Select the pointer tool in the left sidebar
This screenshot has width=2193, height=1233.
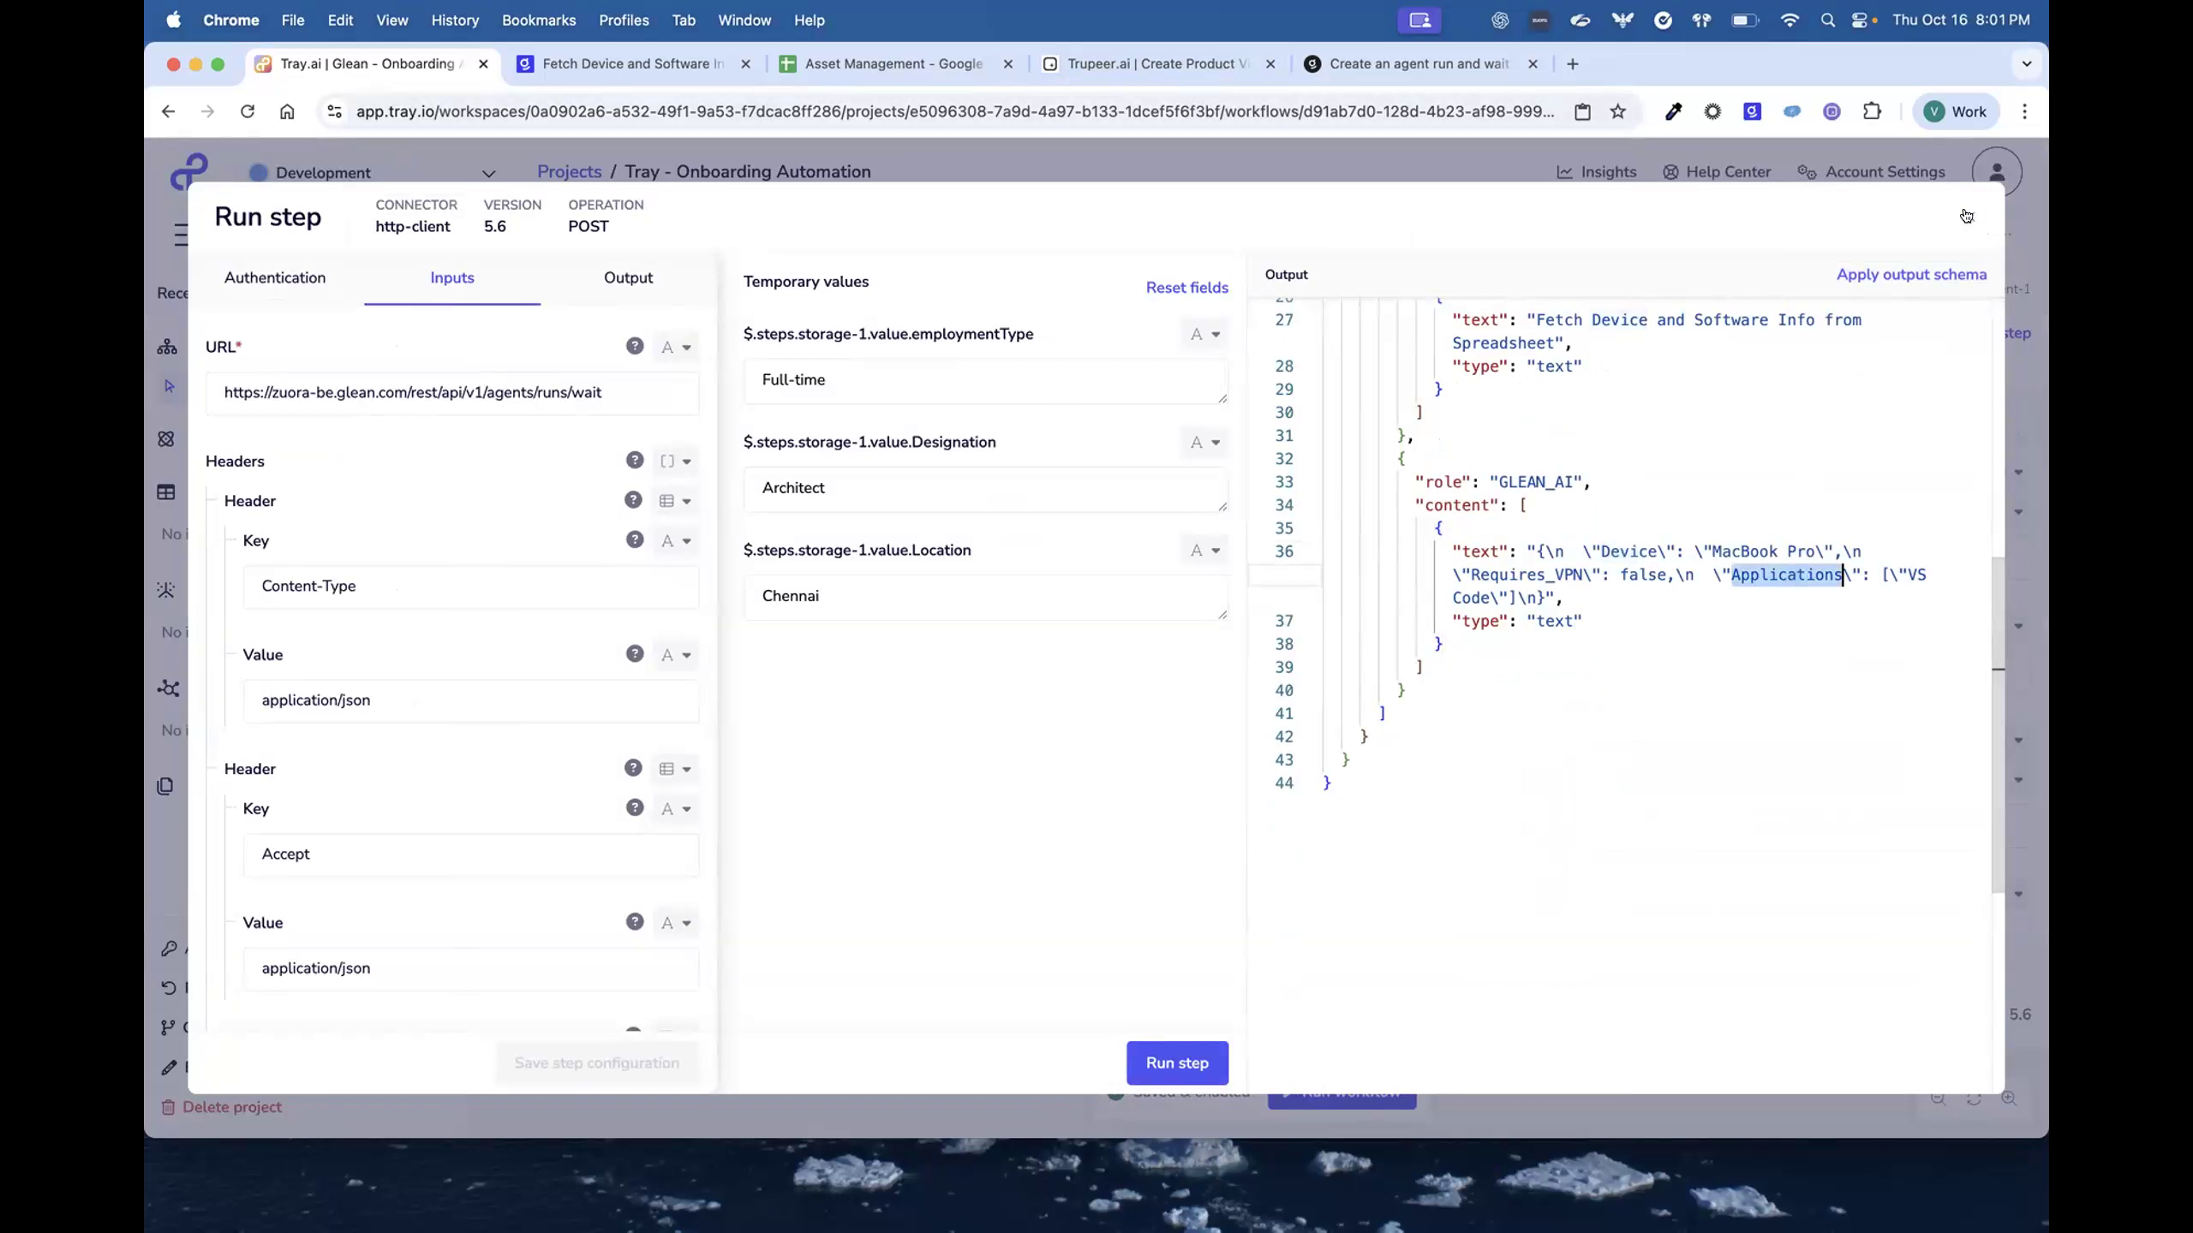point(169,386)
